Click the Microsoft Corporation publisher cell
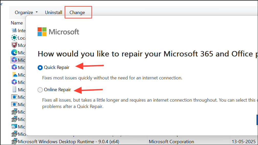The height and width of the screenshot is (145, 258). [x=171, y=141]
